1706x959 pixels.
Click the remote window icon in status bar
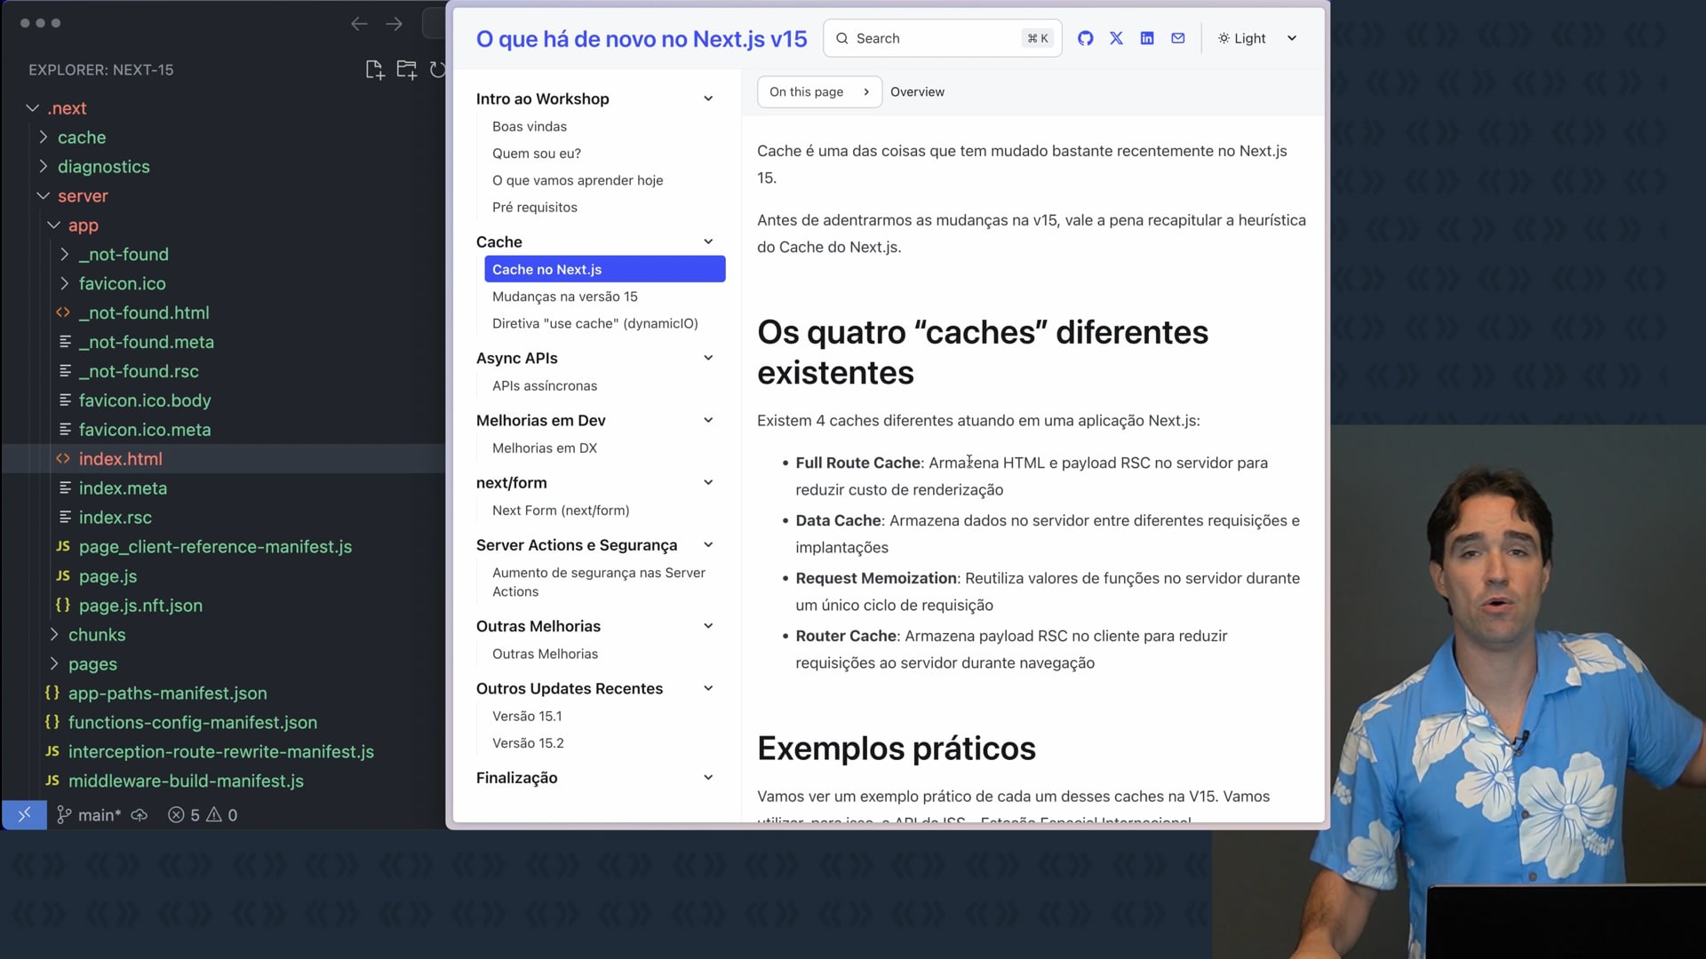pos(24,814)
